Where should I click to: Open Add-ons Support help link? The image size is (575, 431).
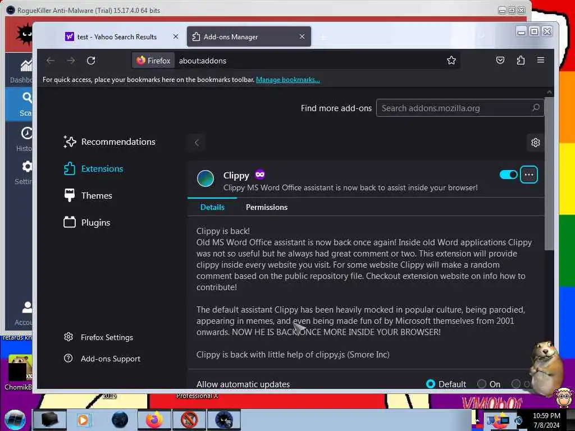pyautogui.click(x=102, y=359)
